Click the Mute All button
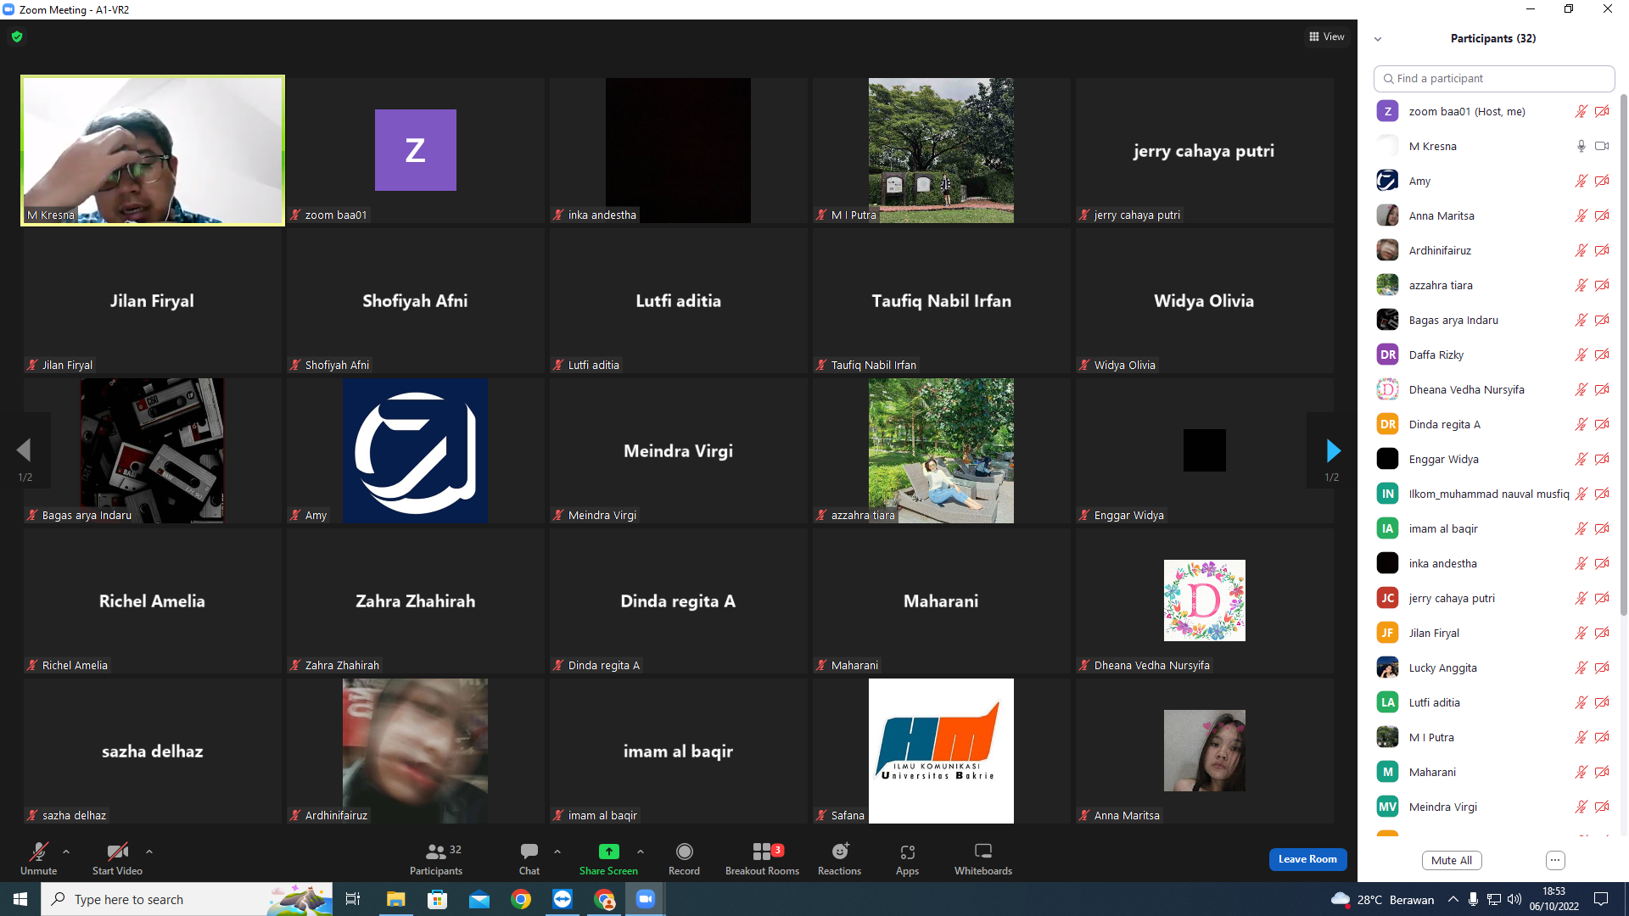Screen dimensions: 1629x916 (1452, 860)
